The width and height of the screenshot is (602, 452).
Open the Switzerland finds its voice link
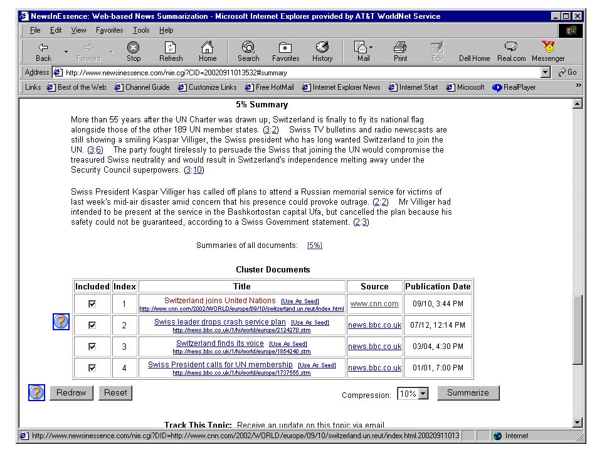[x=220, y=343]
